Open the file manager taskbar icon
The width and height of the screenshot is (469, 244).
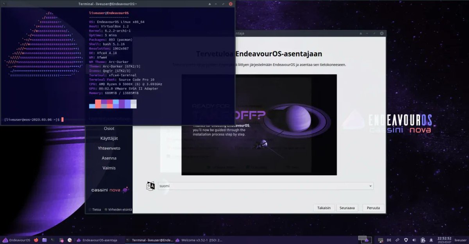(44, 240)
